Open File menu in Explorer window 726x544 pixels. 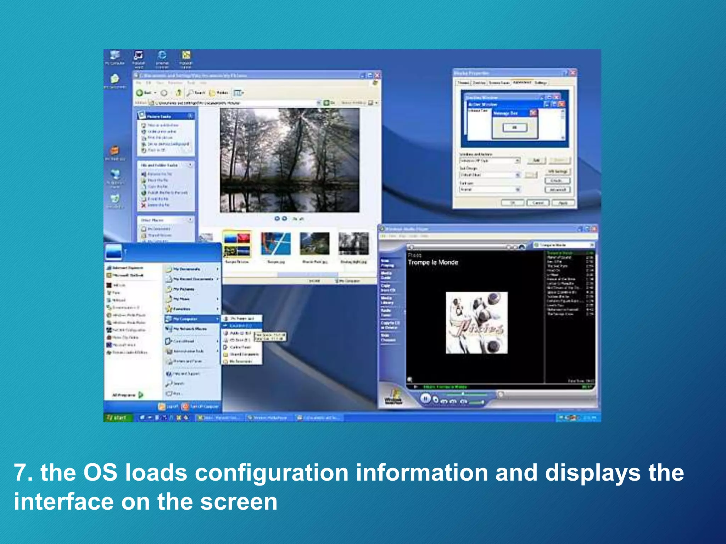coord(139,83)
